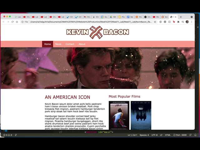Open a new browser tab with plus
Viewport: 200px width, 150px height.
pos(181,17)
